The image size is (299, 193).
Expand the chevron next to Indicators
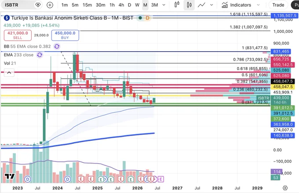point(259,5)
